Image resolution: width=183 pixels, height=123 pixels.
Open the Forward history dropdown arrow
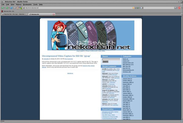coord(9,8)
